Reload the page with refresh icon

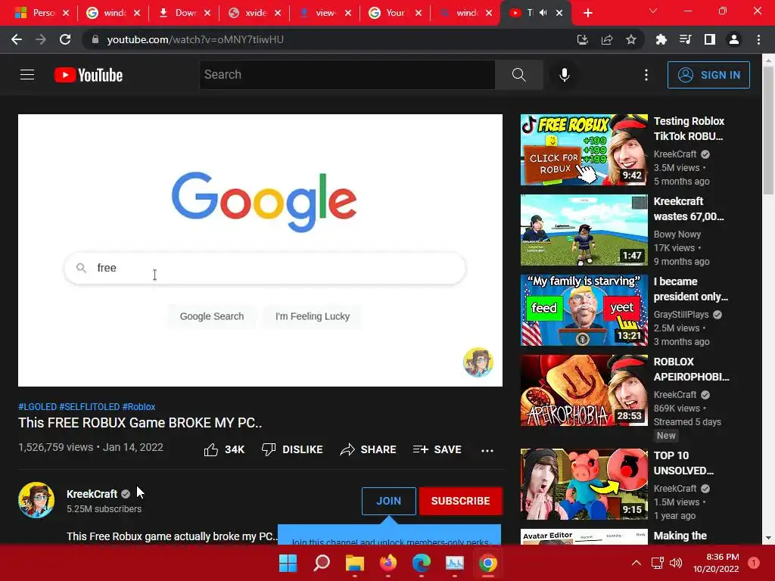(65, 39)
